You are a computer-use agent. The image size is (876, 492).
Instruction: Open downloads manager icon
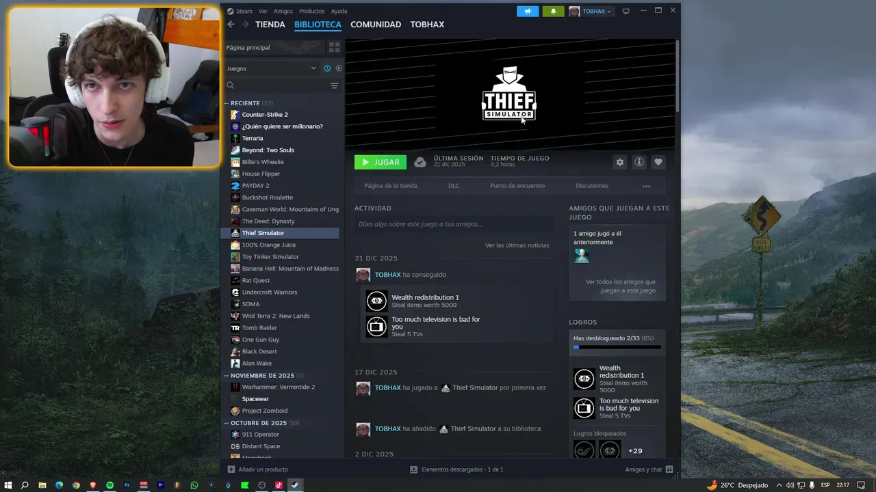click(413, 469)
